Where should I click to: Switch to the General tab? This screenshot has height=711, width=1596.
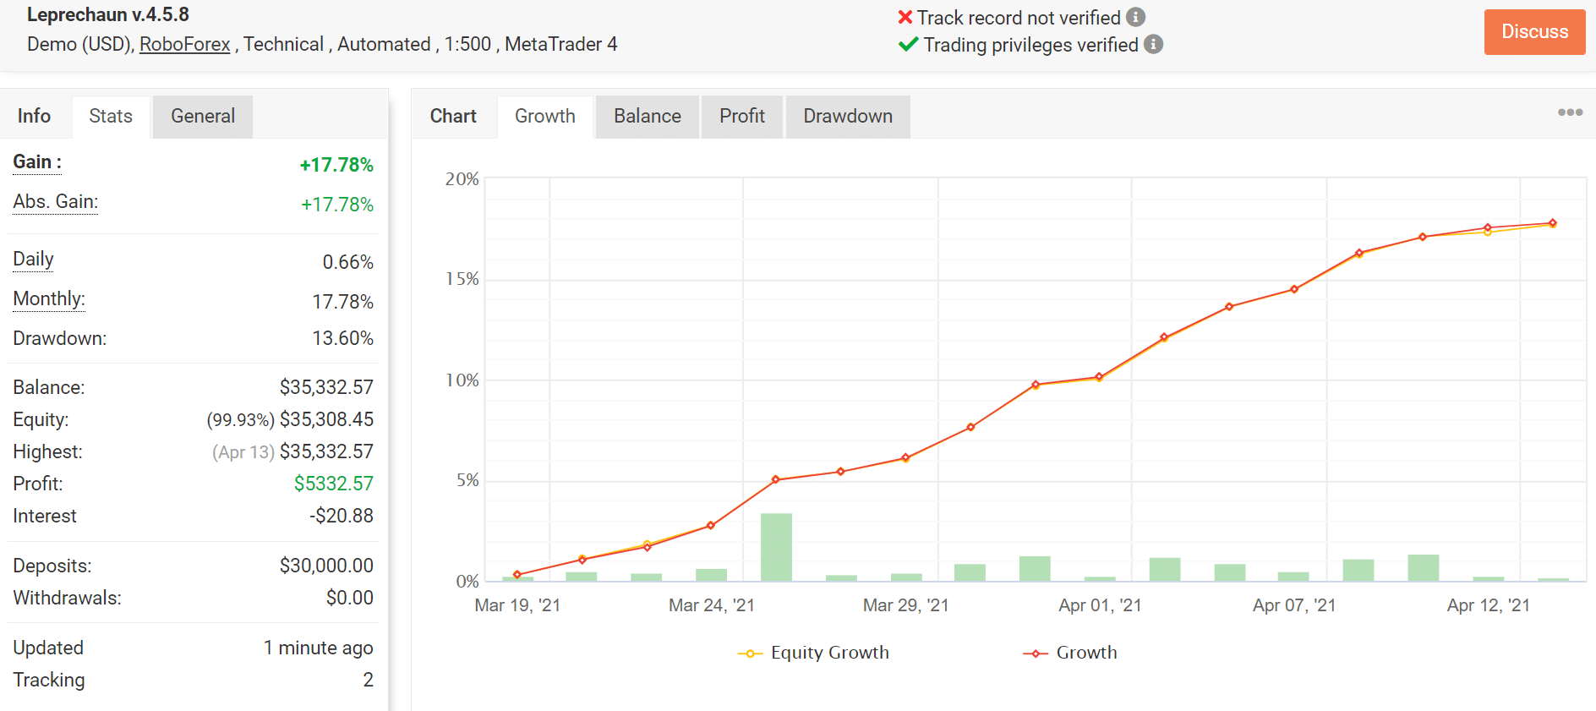203,116
